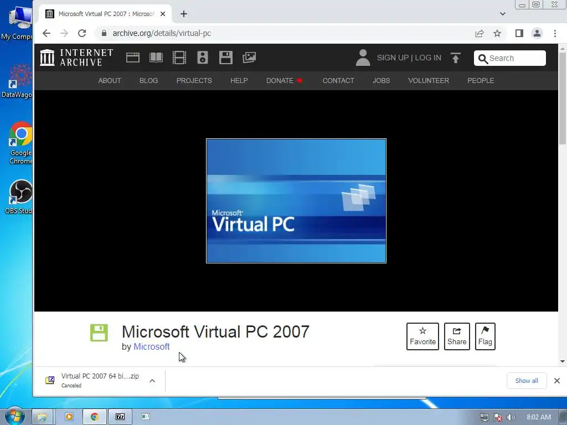Click the Virtual PC preview image
The width and height of the screenshot is (567, 425).
click(x=296, y=201)
